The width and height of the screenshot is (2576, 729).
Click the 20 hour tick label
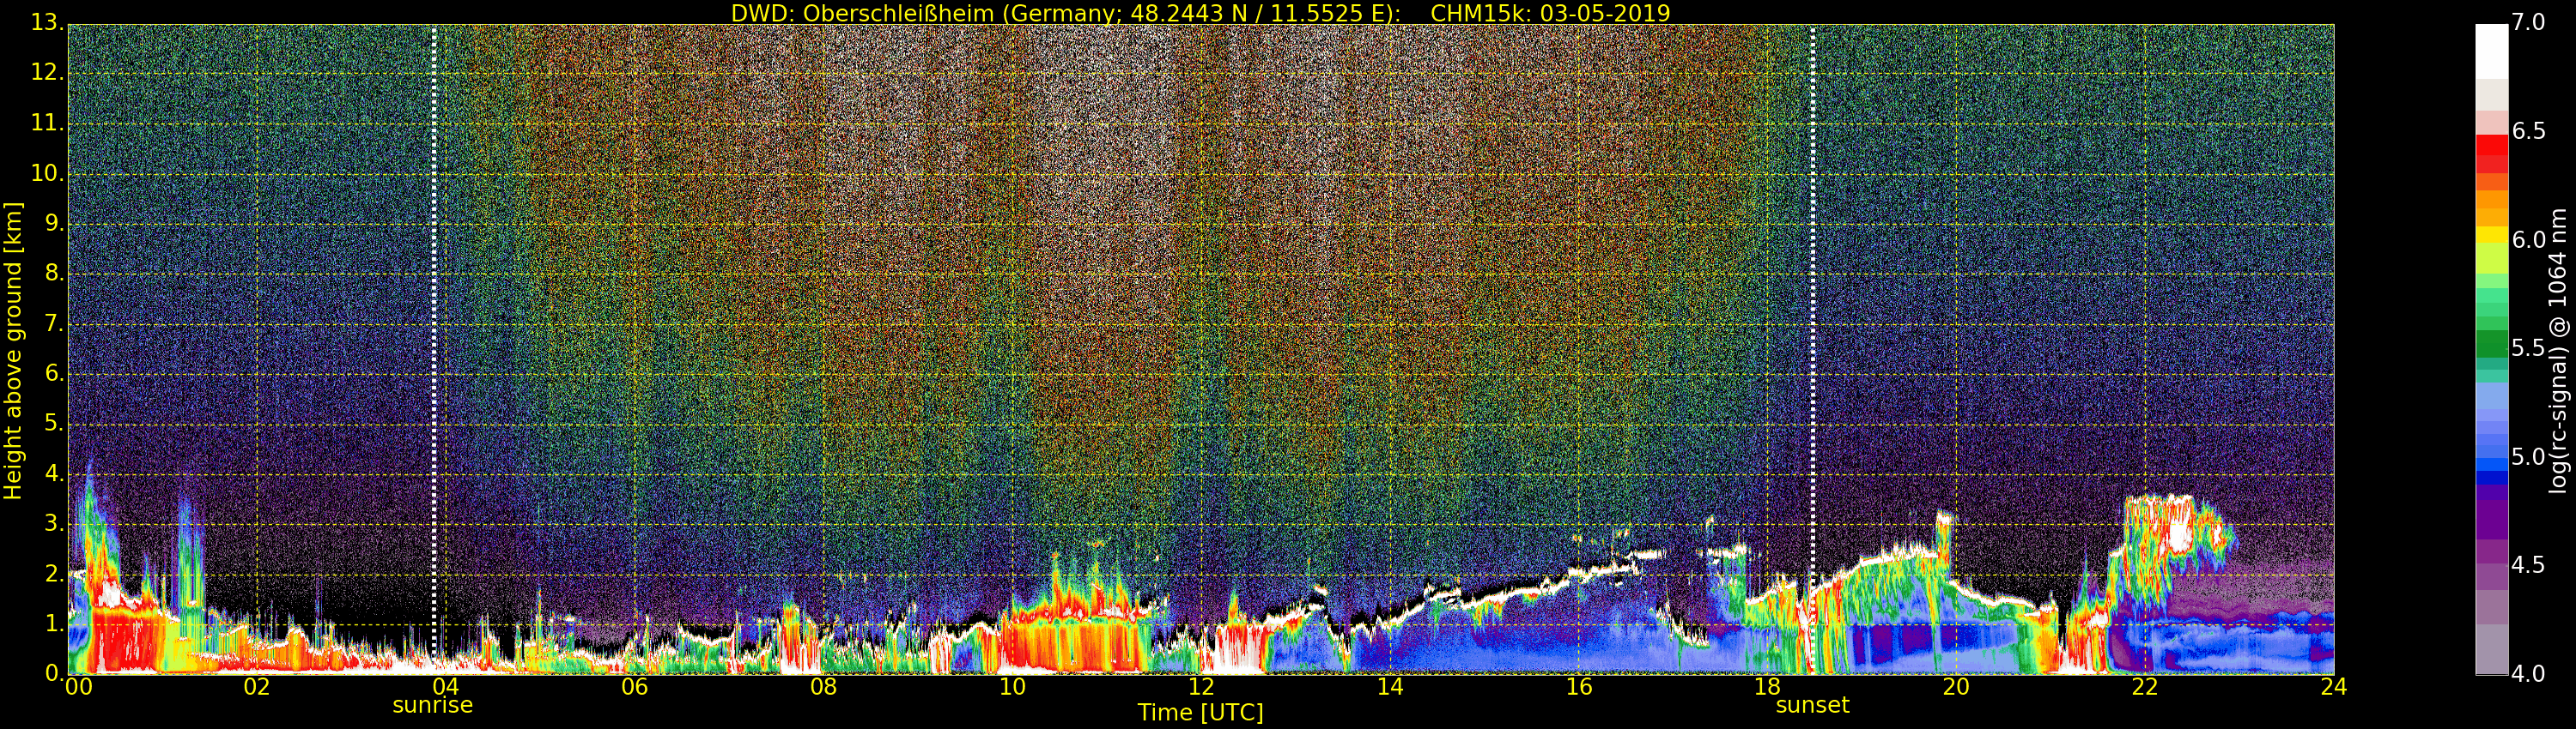coord(1956,687)
